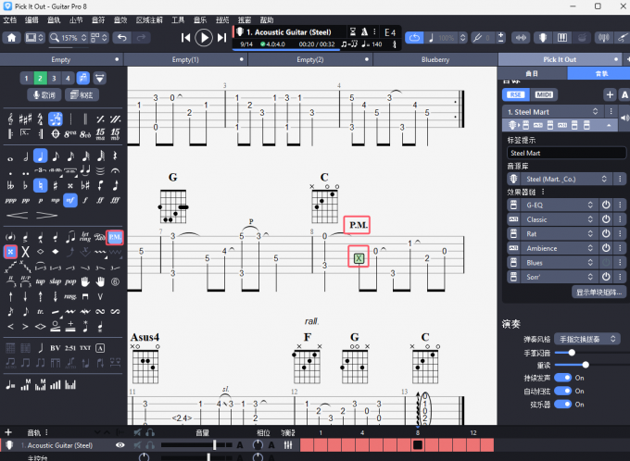Jump to the beginning of the track
This screenshot has height=461, width=630.
[x=186, y=38]
